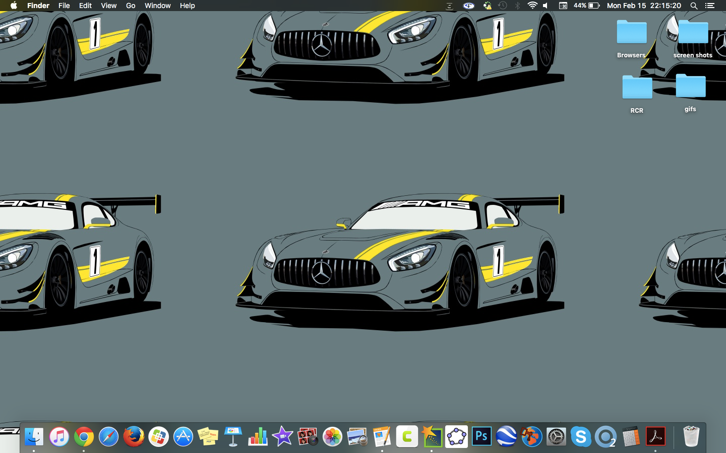Open Google Chrome in the dock

click(84, 436)
